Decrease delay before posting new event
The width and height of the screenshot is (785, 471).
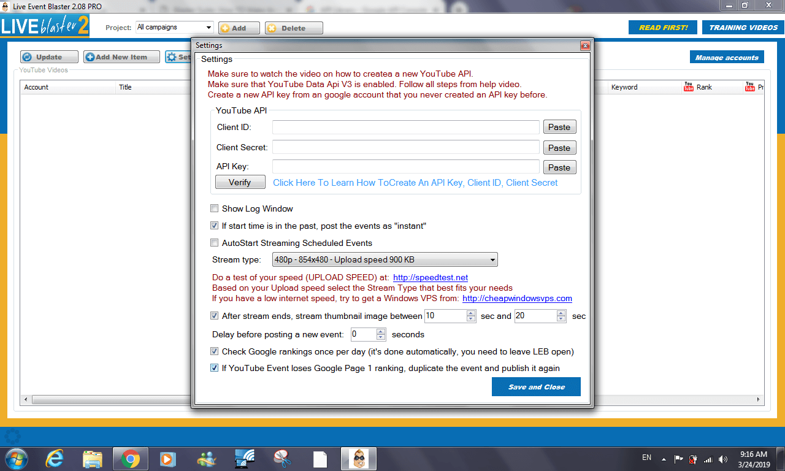[x=381, y=338]
